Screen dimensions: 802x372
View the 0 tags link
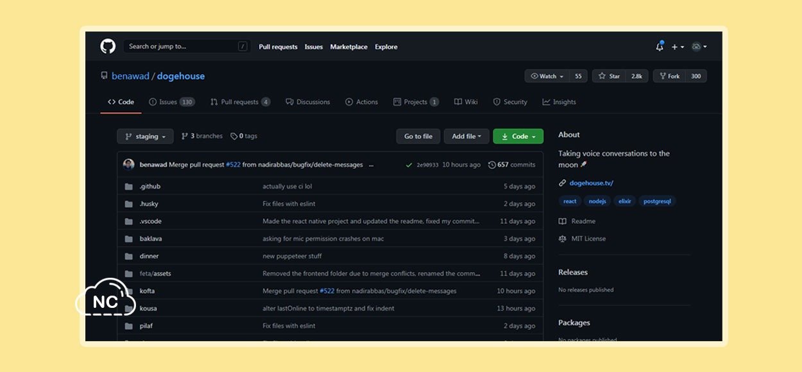(244, 136)
